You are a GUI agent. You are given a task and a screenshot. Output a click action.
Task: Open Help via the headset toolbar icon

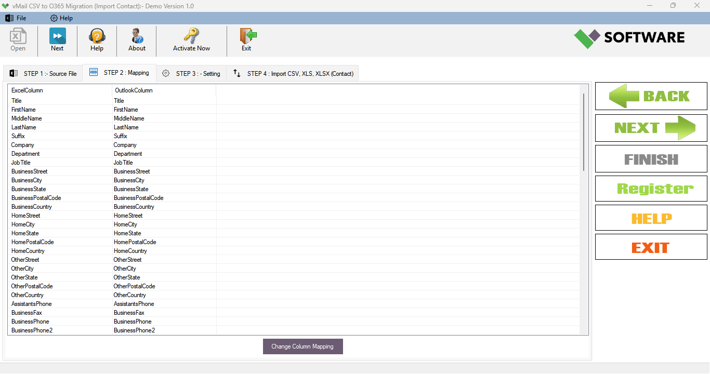(97, 36)
